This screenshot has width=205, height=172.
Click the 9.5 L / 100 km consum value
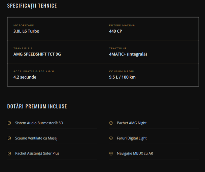point(123,77)
